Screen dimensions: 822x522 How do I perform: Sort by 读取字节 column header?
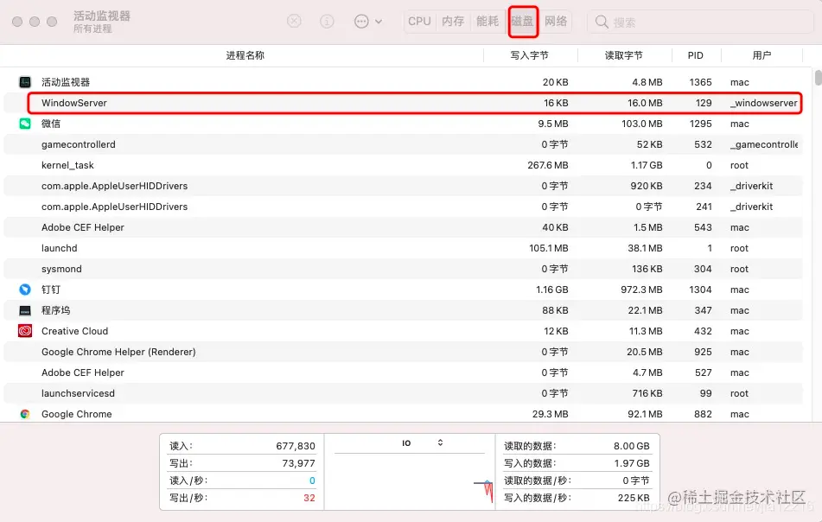click(x=623, y=55)
